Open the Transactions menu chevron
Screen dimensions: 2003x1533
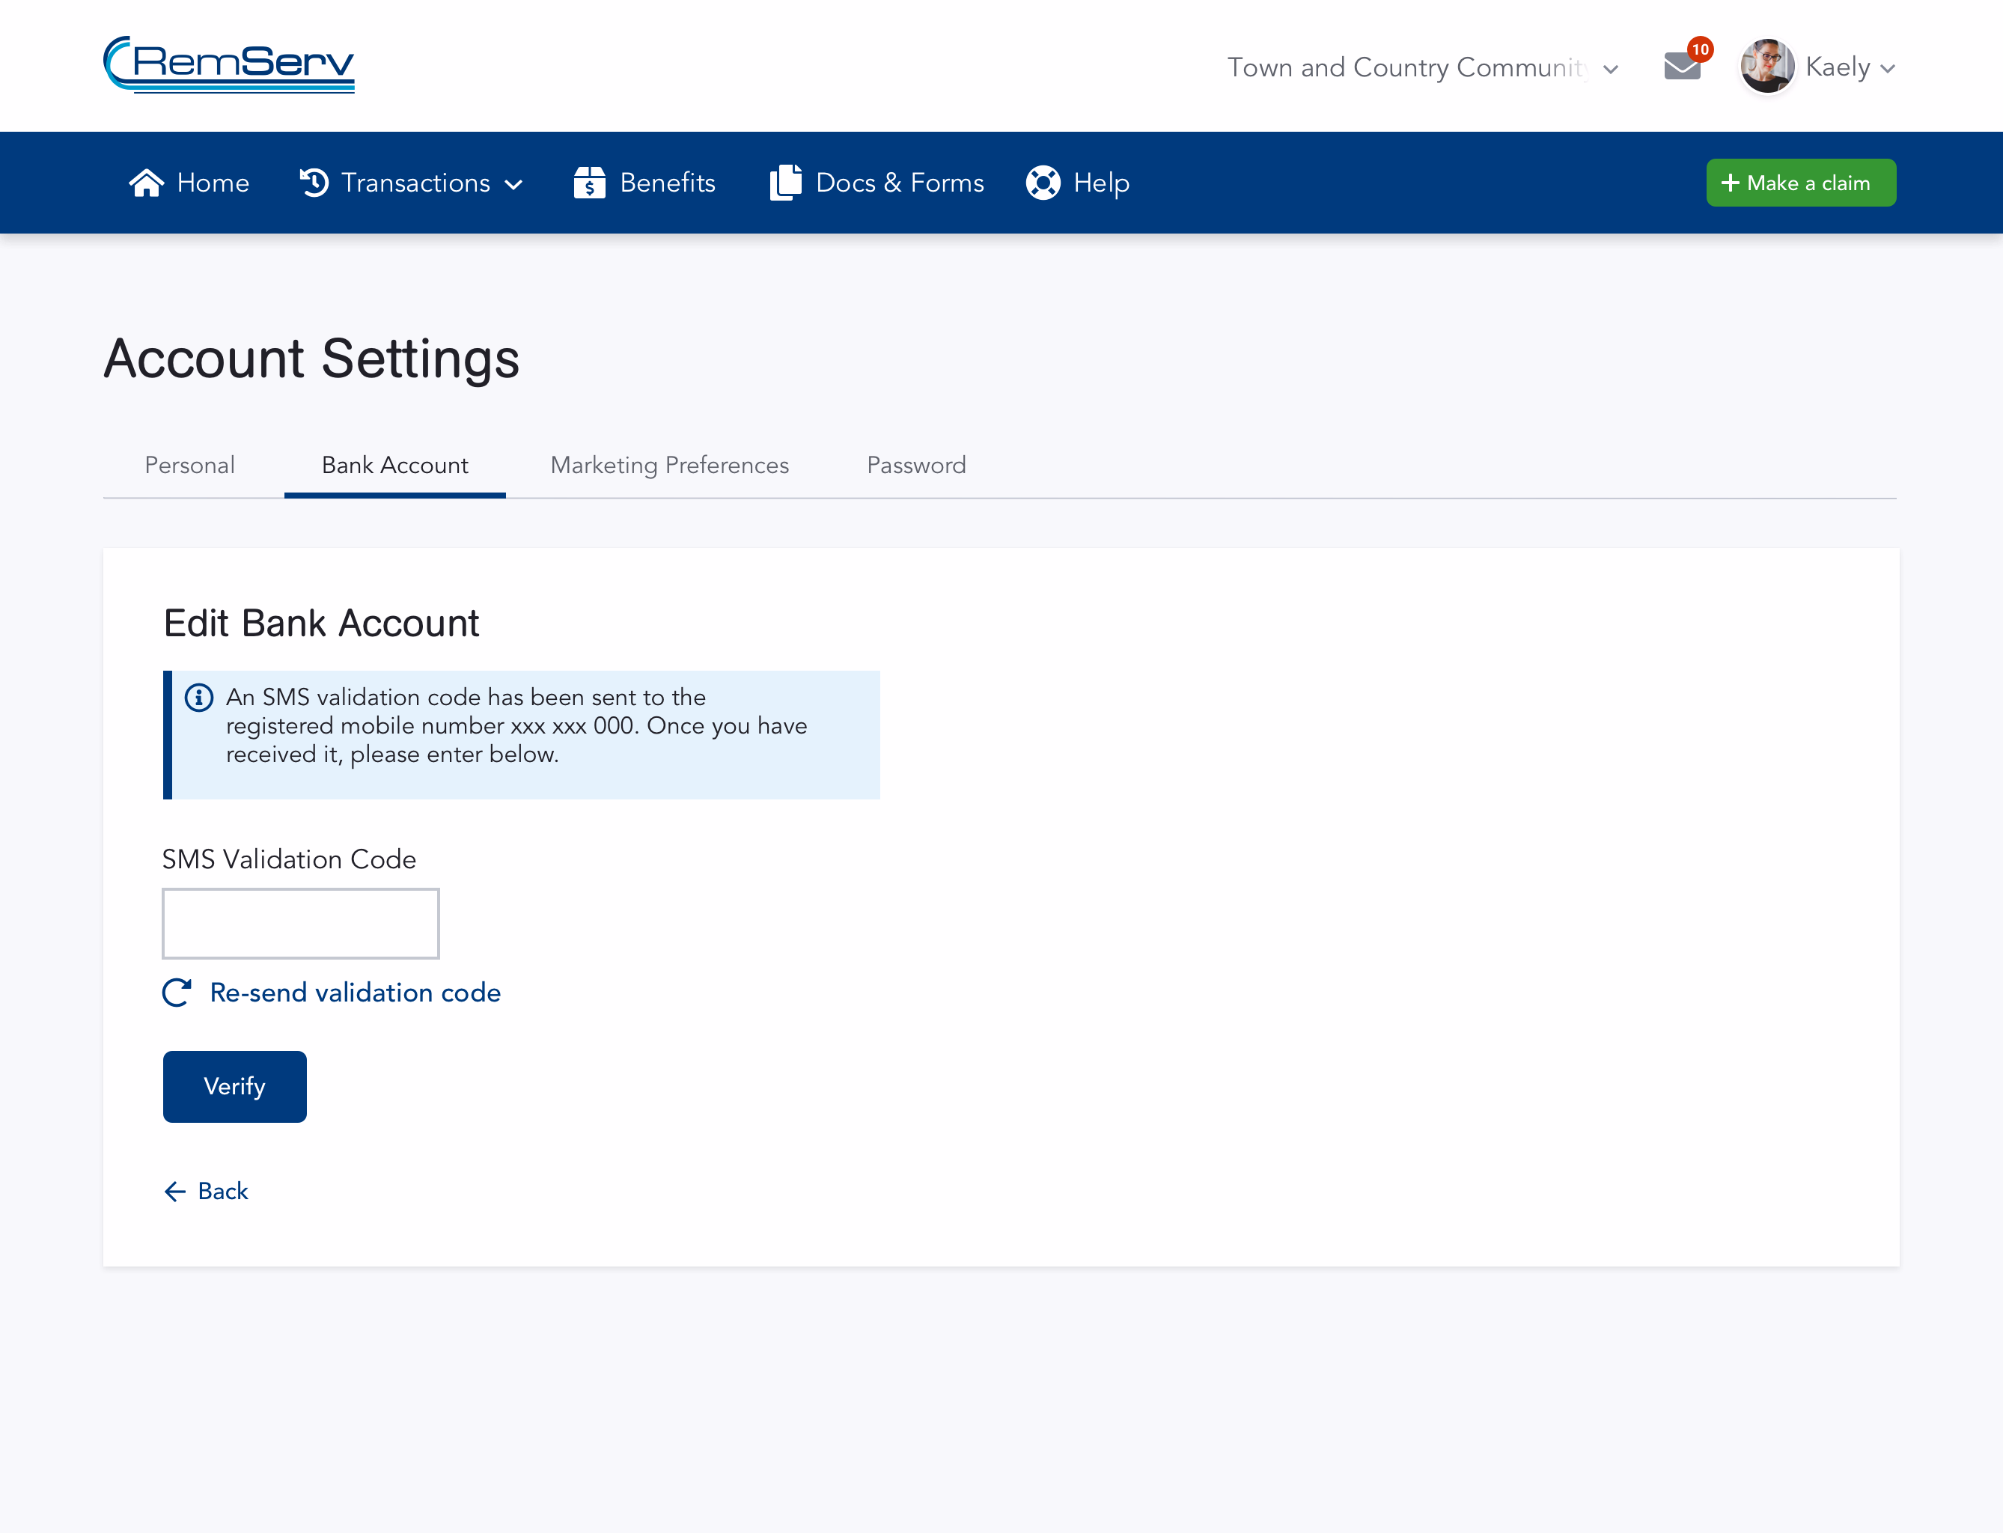coord(513,184)
